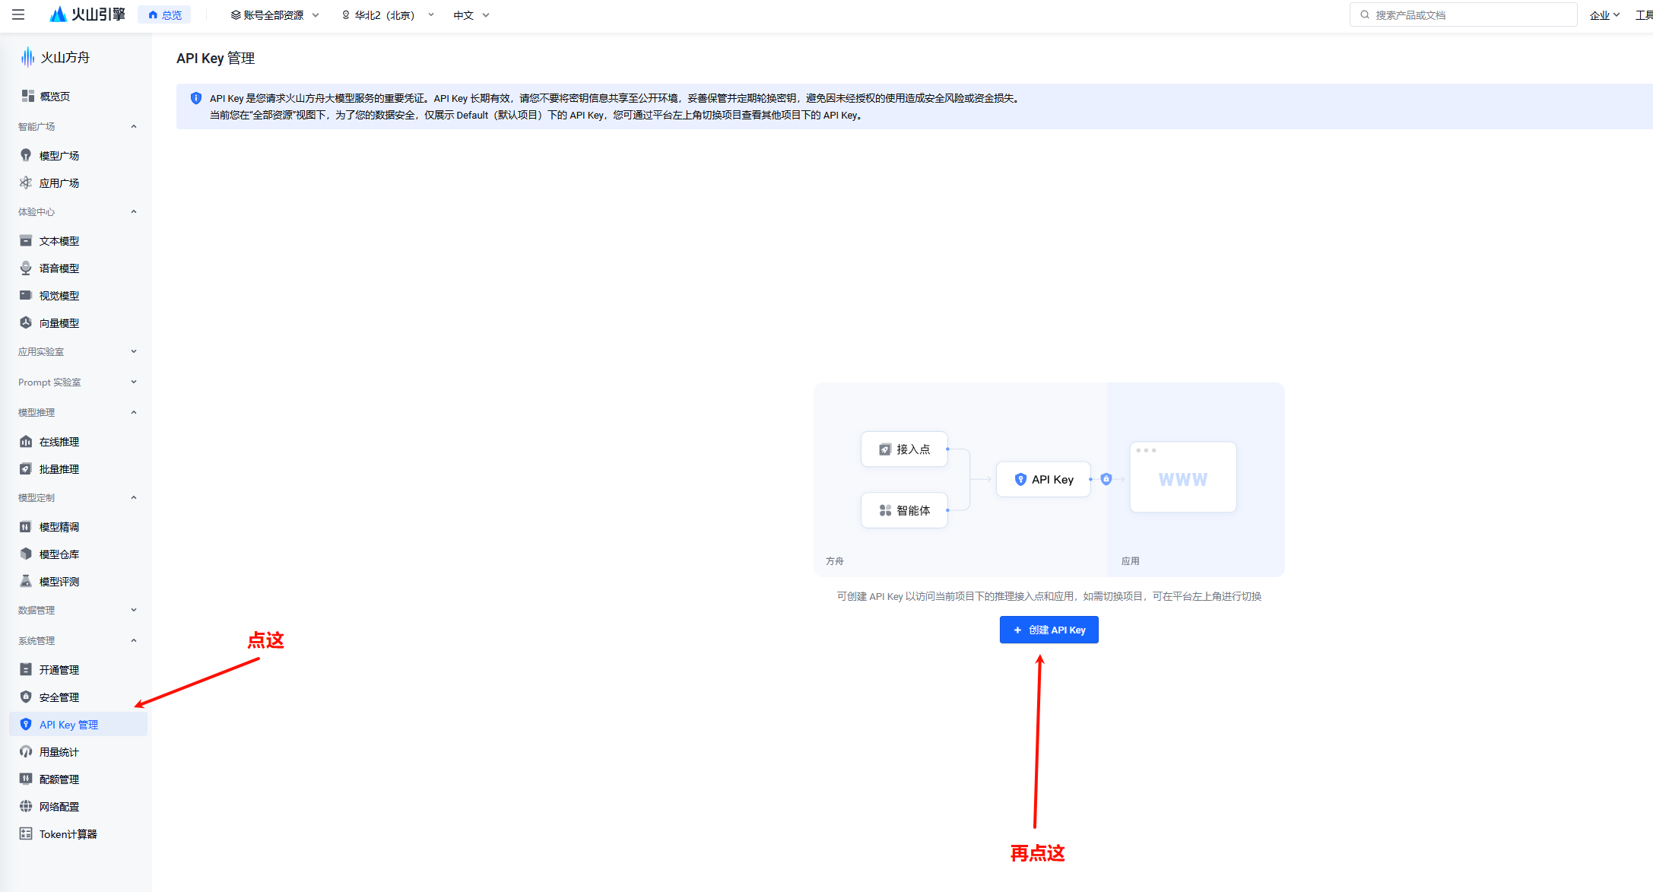The image size is (1653, 892).
Task: Expand the Prompt 实验室 section
Action: 134,382
